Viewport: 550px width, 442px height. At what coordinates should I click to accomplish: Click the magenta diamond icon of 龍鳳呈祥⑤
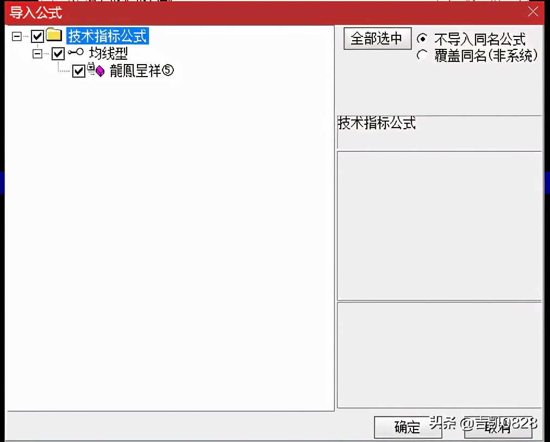[100, 71]
